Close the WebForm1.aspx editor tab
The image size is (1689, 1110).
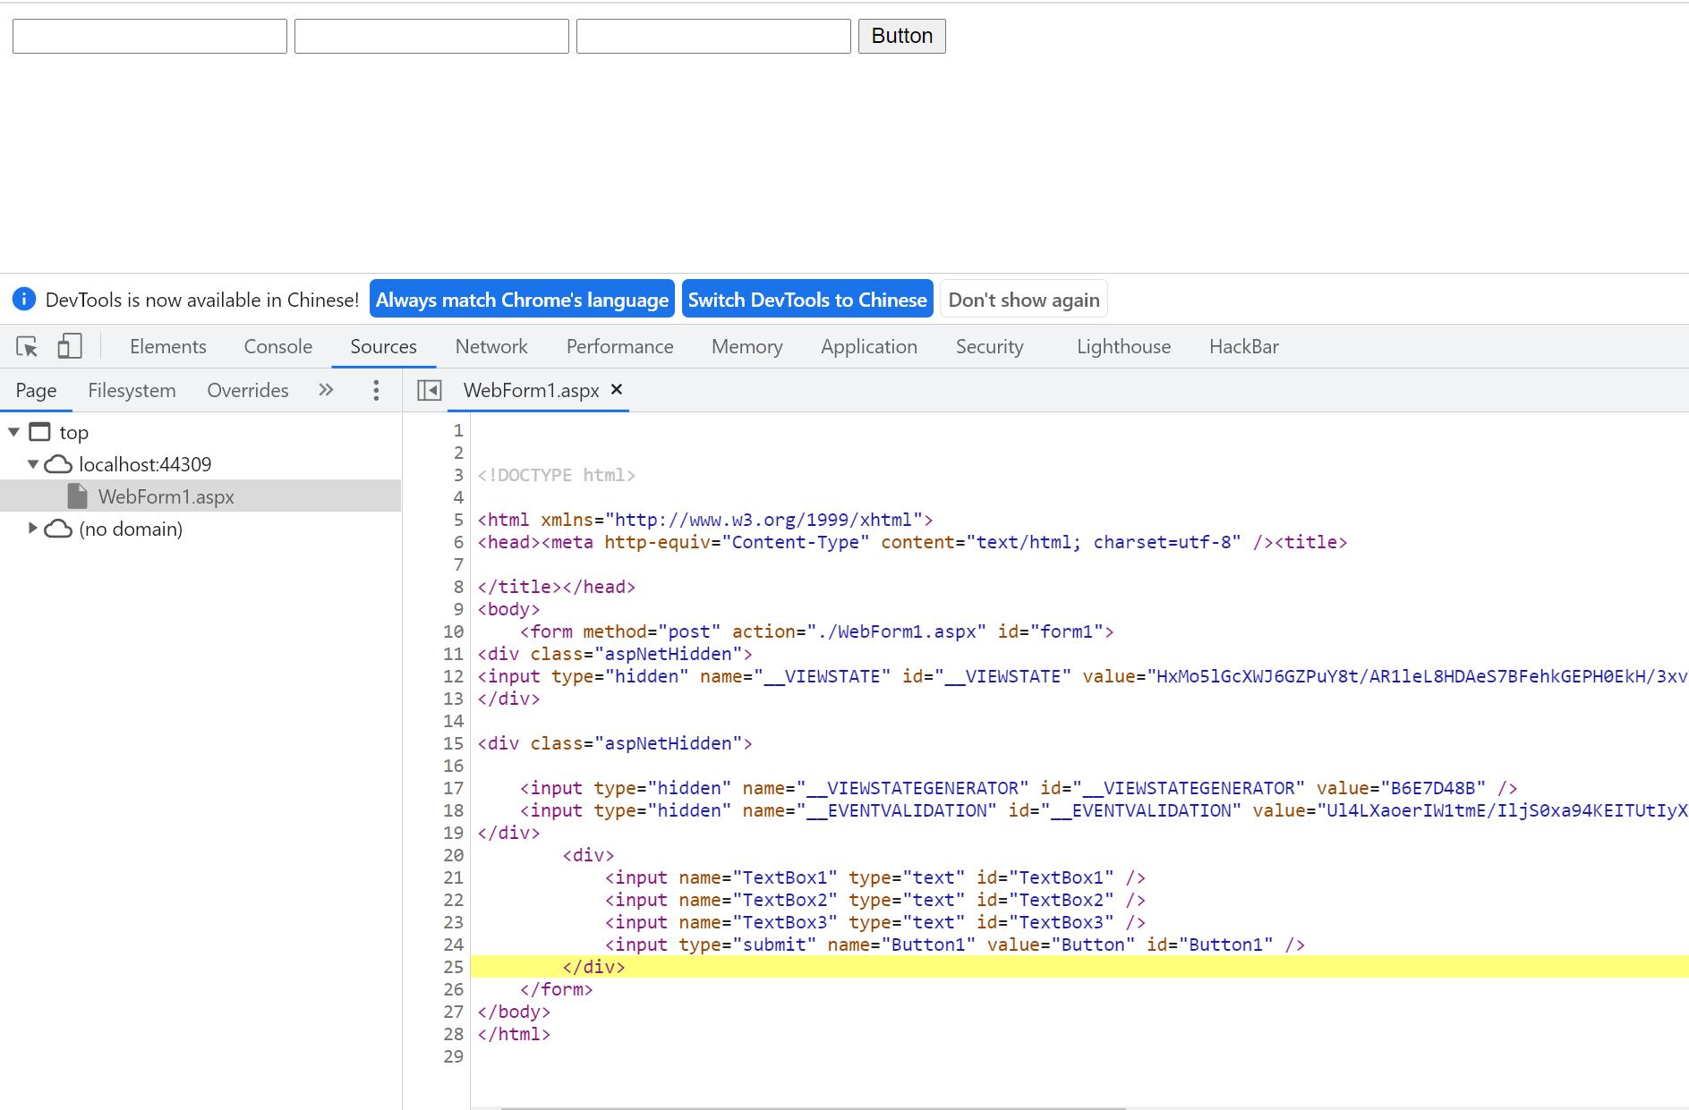click(x=616, y=389)
